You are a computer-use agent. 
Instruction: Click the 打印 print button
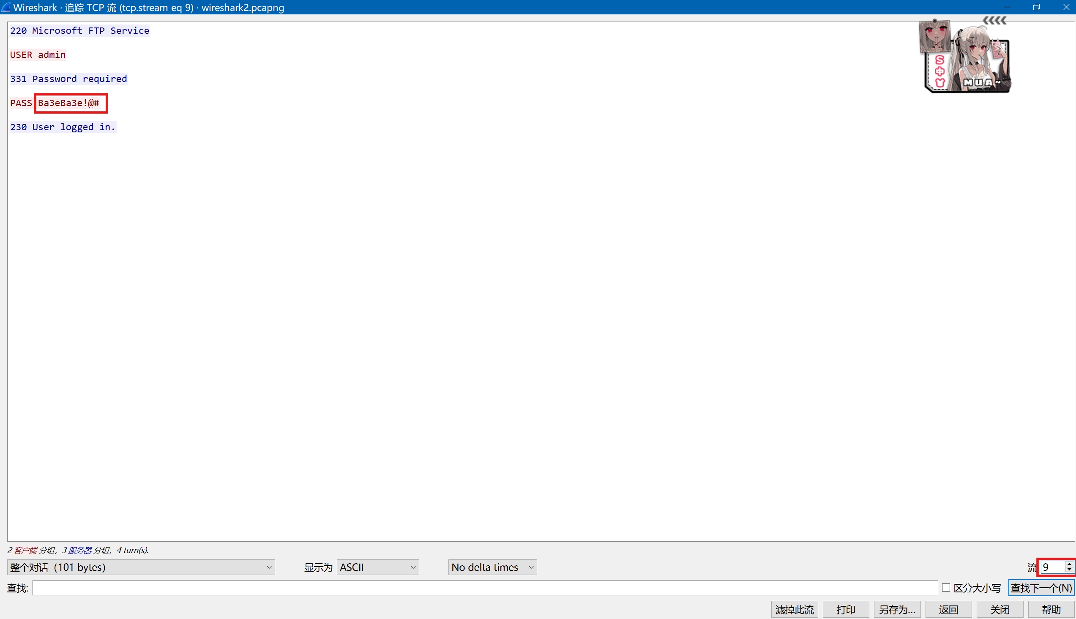coord(846,610)
